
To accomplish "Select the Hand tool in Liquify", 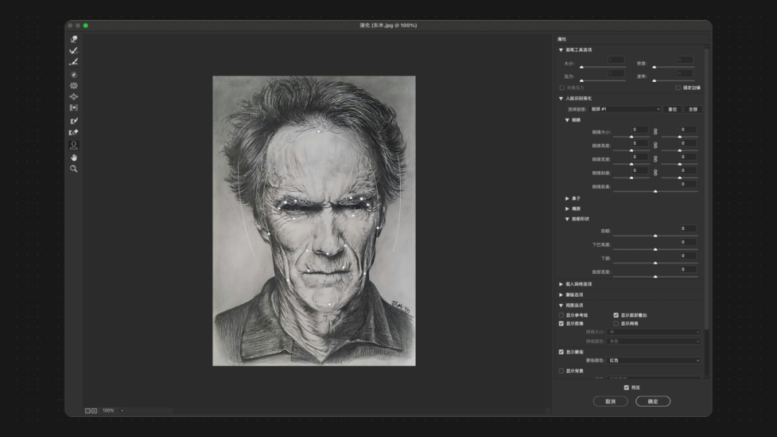I will click(73, 157).
